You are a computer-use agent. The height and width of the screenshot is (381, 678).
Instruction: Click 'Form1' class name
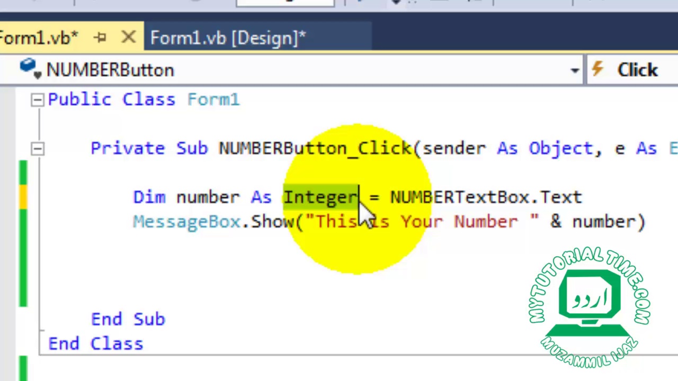pos(213,99)
